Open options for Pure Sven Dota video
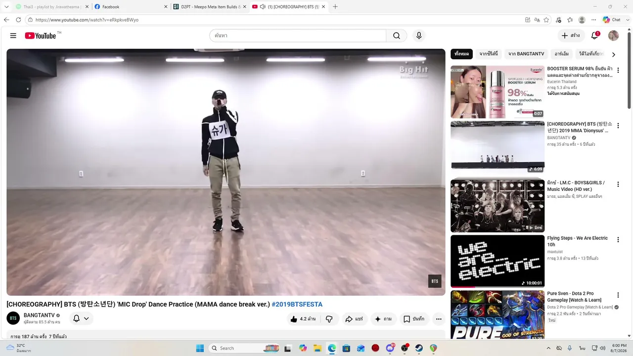The image size is (633, 356). 618,295
